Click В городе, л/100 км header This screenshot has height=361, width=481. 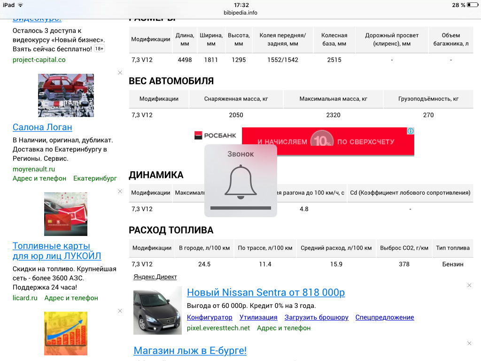click(204, 248)
